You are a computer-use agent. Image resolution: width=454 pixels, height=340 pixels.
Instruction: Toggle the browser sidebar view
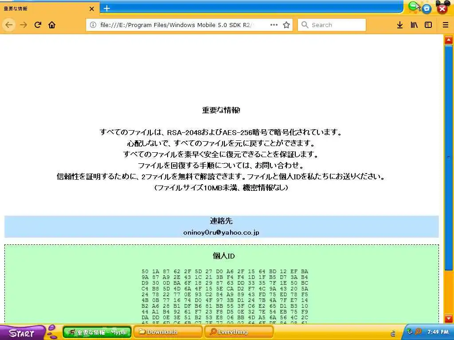click(x=428, y=25)
